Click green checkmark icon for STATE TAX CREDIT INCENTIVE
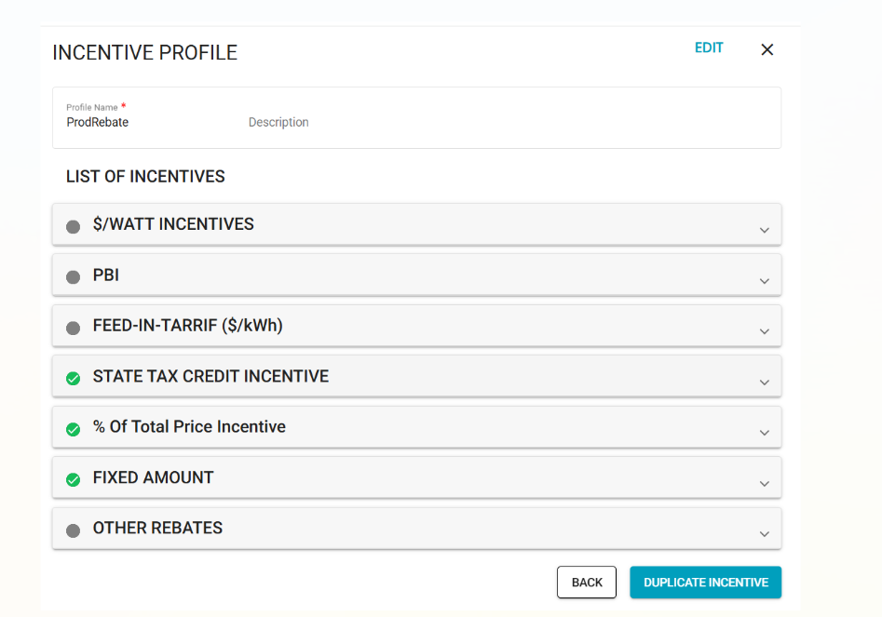Image resolution: width=882 pixels, height=617 pixels. click(x=74, y=378)
